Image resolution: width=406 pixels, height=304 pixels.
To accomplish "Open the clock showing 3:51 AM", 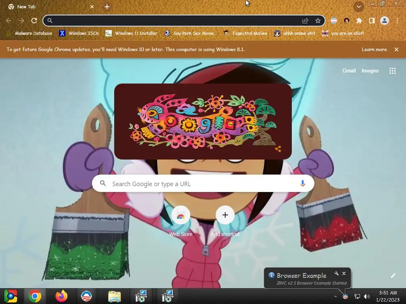I will (x=388, y=296).
